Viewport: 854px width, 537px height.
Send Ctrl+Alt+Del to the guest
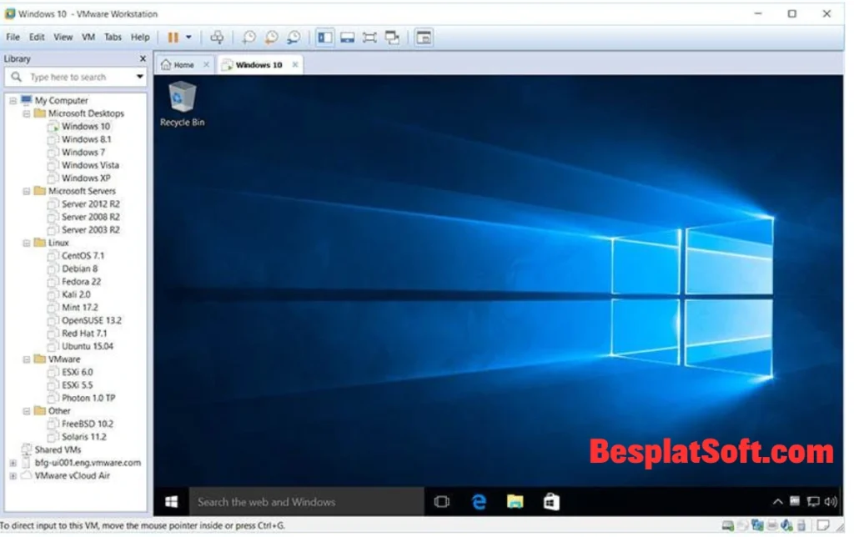(x=217, y=37)
